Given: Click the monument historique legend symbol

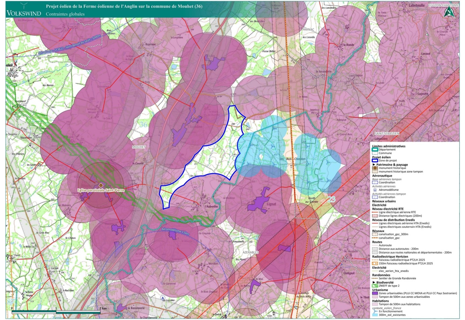Looking at the screenshot, I should [x=375, y=168].
